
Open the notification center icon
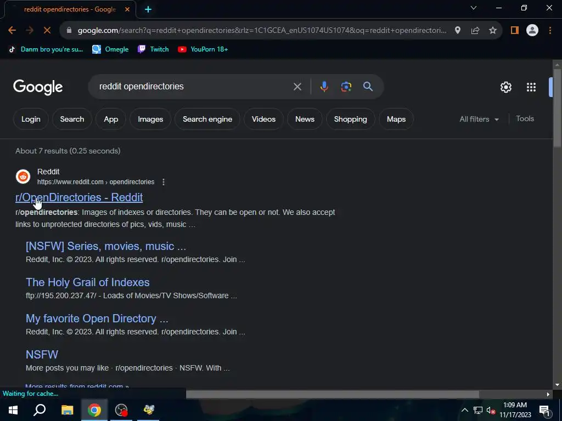coord(544,410)
